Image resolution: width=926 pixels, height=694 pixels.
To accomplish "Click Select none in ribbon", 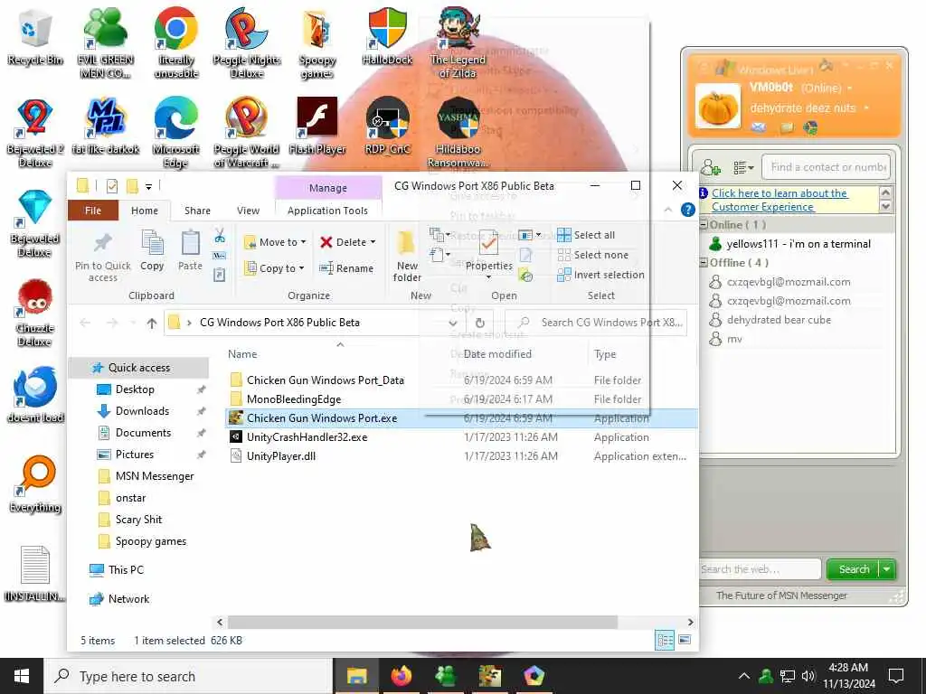I will (x=593, y=255).
